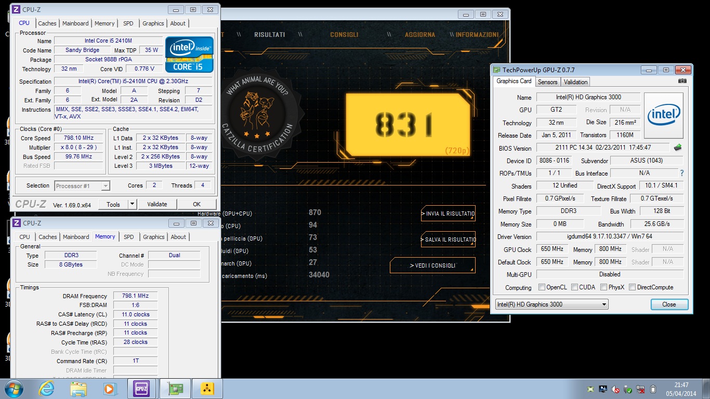The width and height of the screenshot is (710, 399).
Task: Click the volume muted tray icon
Action: (x=616, y=389)
